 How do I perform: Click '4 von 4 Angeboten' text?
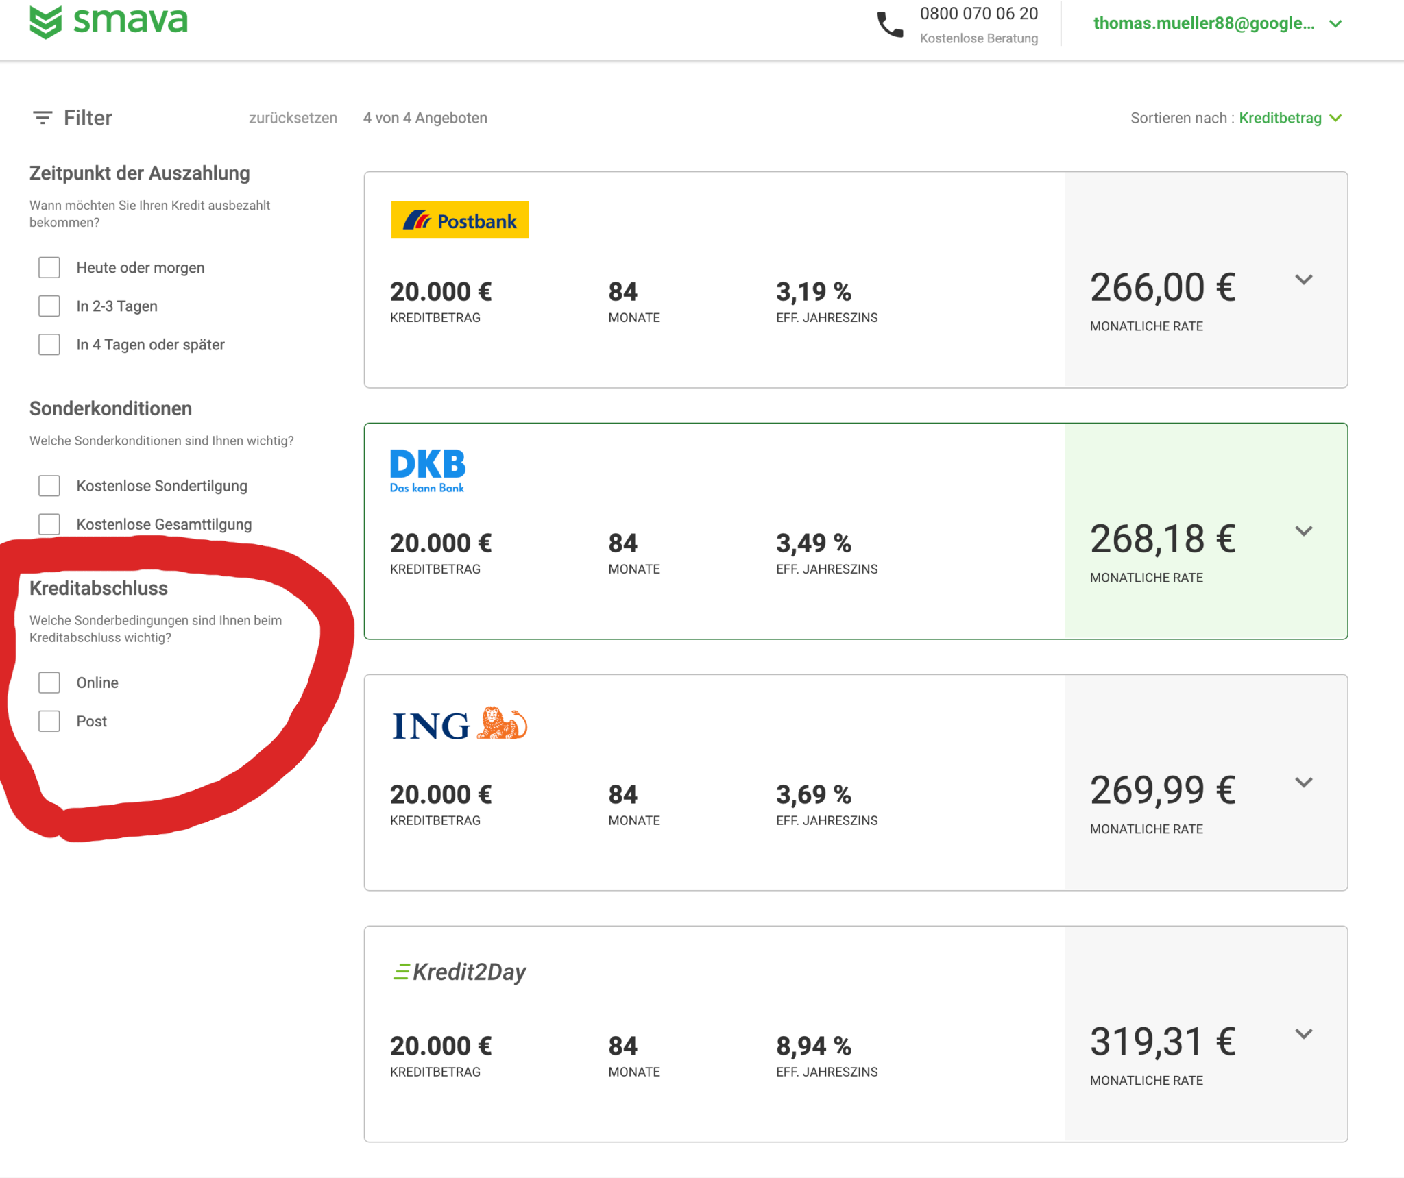pos(425,118)
